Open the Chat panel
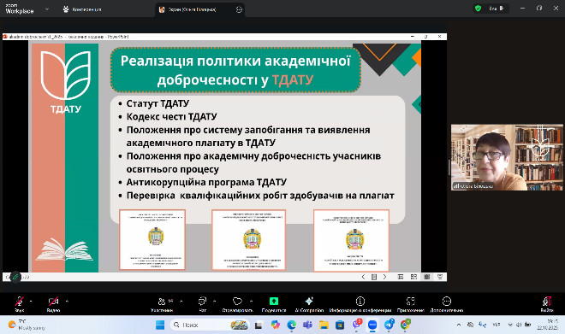This screenshot has width=565, height=334. click(203, 304)
